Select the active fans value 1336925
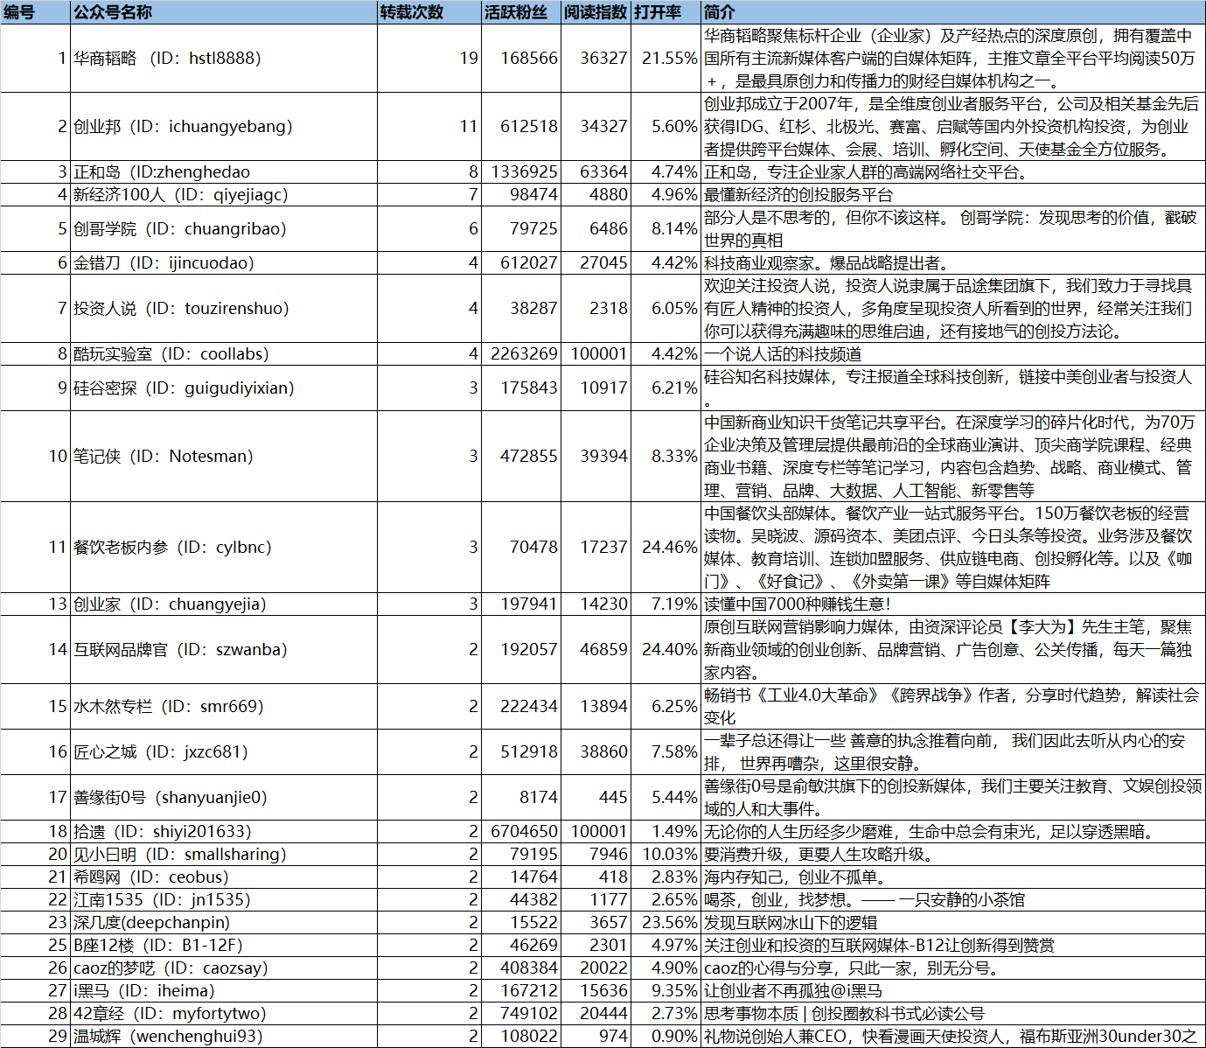The width and height of the screenshot is (1206, 1048). tap(523, 171)
